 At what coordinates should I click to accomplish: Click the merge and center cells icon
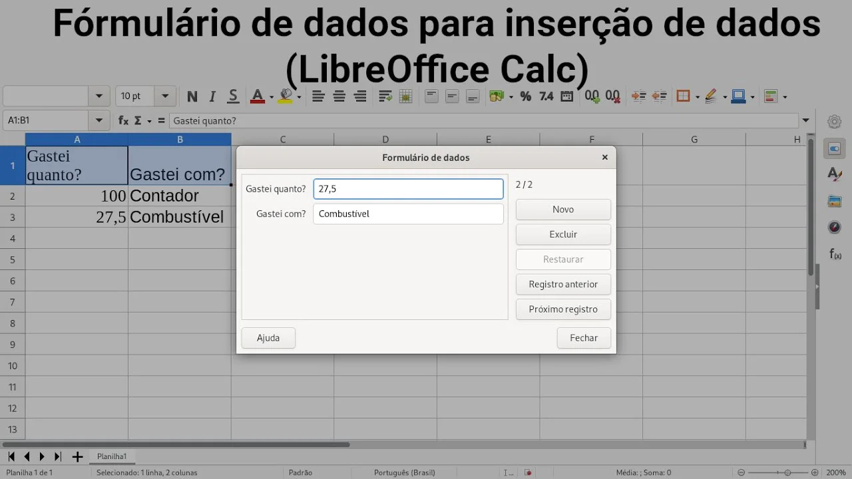tap(406, 96)
